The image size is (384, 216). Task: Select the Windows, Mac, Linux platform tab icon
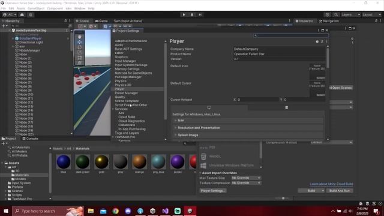point(209,107)
